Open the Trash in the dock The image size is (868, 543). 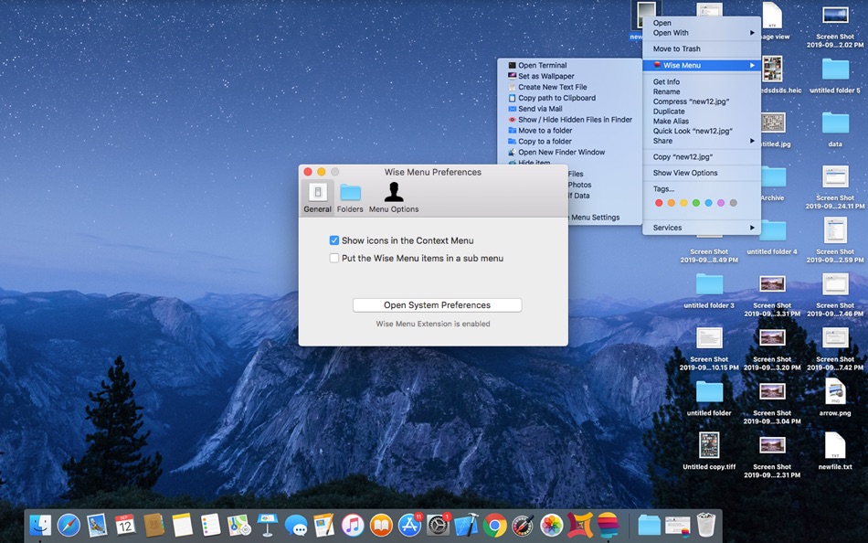click(705, 525)
